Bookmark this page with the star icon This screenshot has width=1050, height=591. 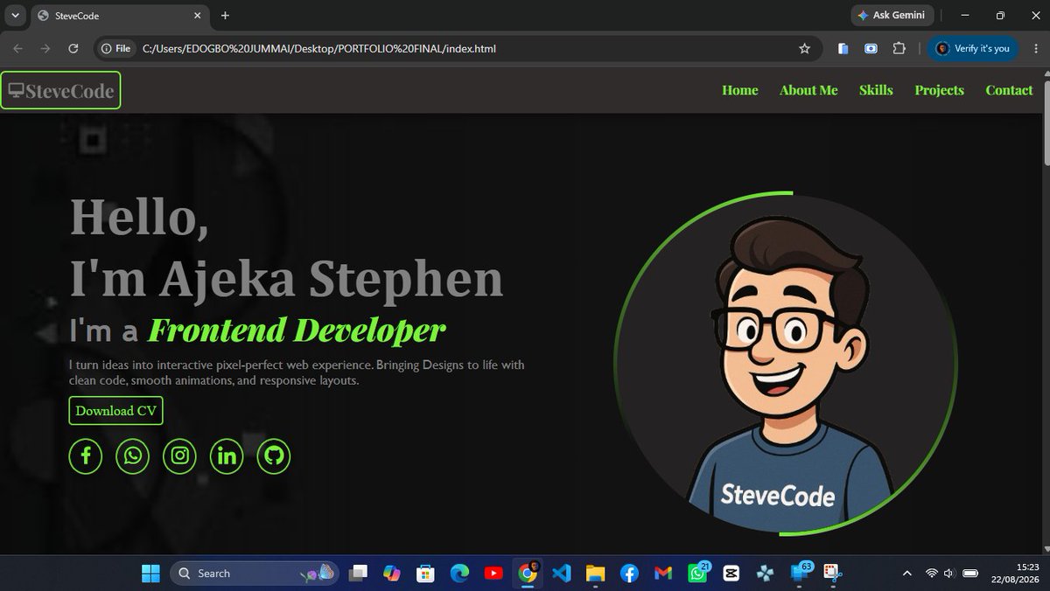(804, 49)
